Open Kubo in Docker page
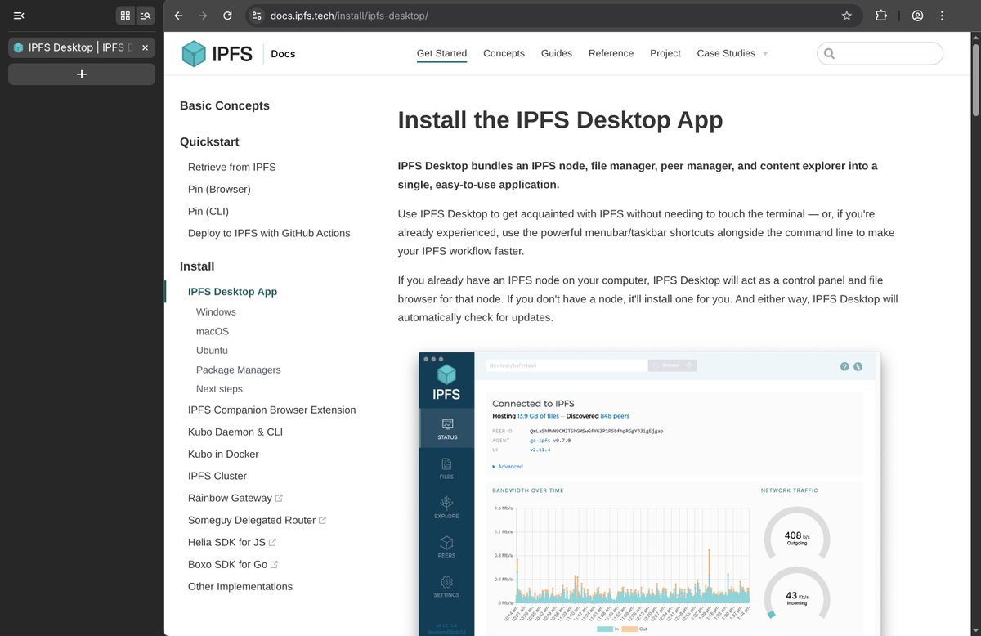The width and height of the screenshot is (981, 636). pos(223,454)
